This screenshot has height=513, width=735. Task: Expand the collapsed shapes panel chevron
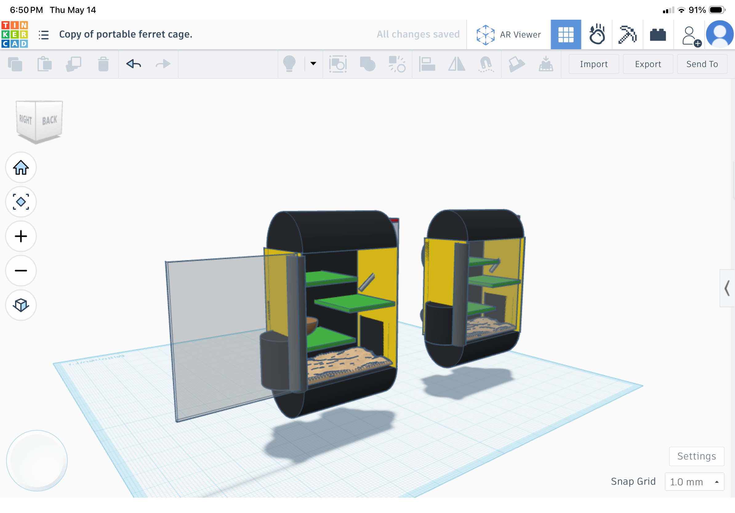point(727,288)
